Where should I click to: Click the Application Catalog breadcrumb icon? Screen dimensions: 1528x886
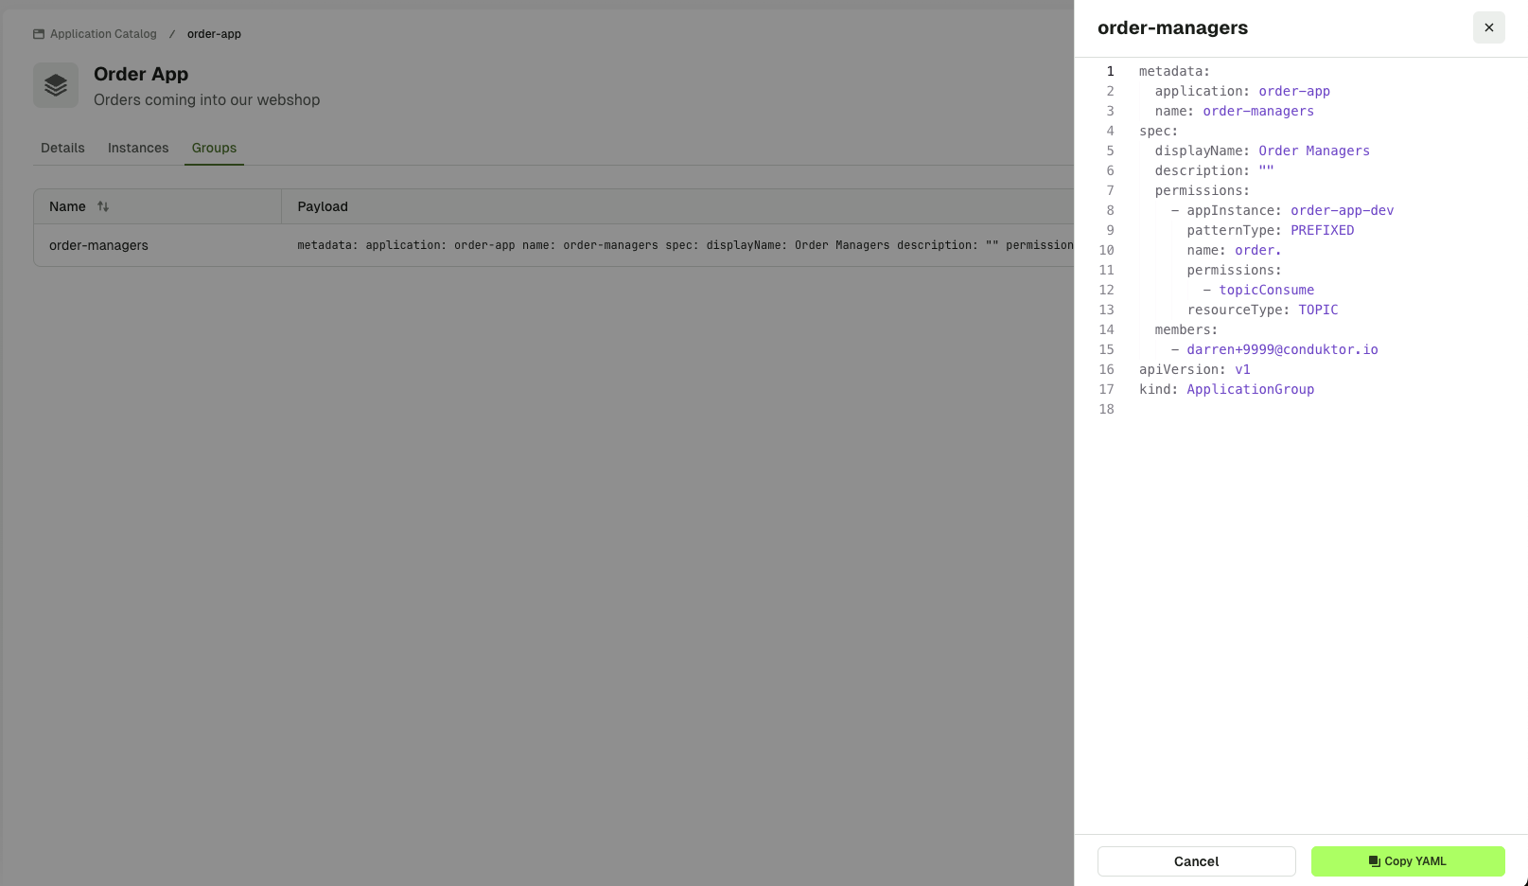pyautogui.click(x=39, y=34)
